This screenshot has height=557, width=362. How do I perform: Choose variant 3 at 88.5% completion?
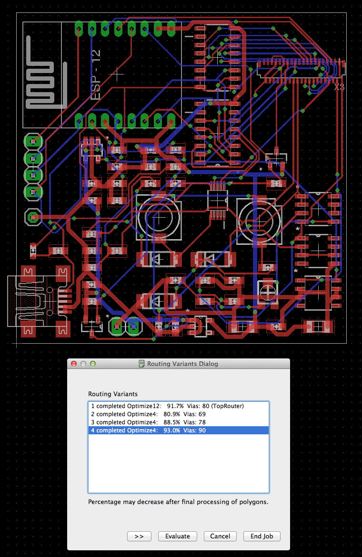[x=148, y=422]
